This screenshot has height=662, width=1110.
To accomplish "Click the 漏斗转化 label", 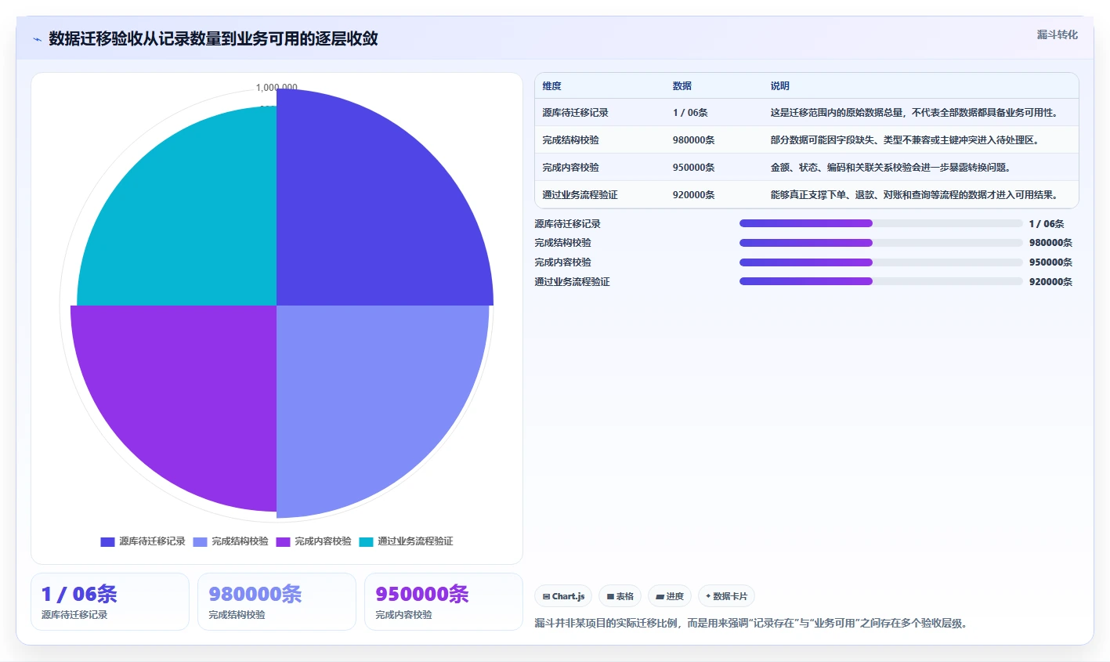I will pos(1057,34).
